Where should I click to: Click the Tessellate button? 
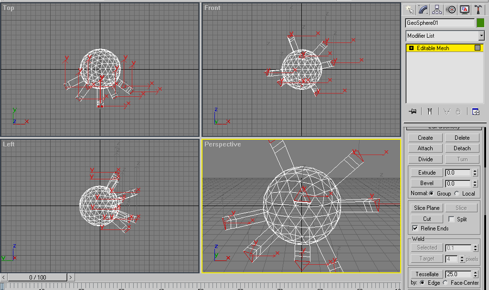pos(427,274)
